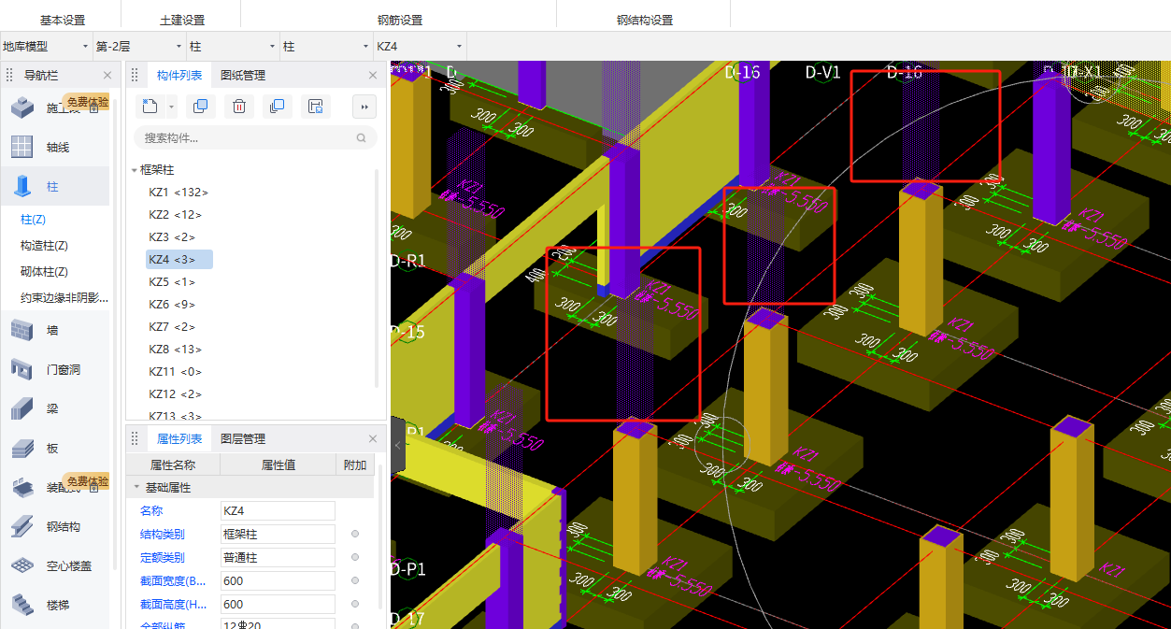Click the save component archive icon

tap(316, 107)
